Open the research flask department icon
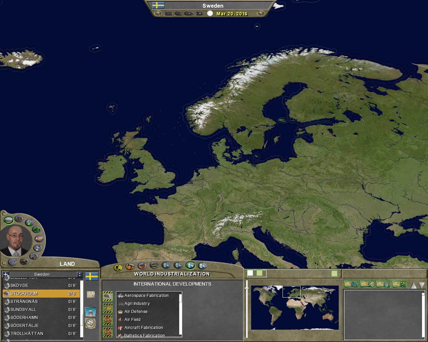 pos(29,222)
